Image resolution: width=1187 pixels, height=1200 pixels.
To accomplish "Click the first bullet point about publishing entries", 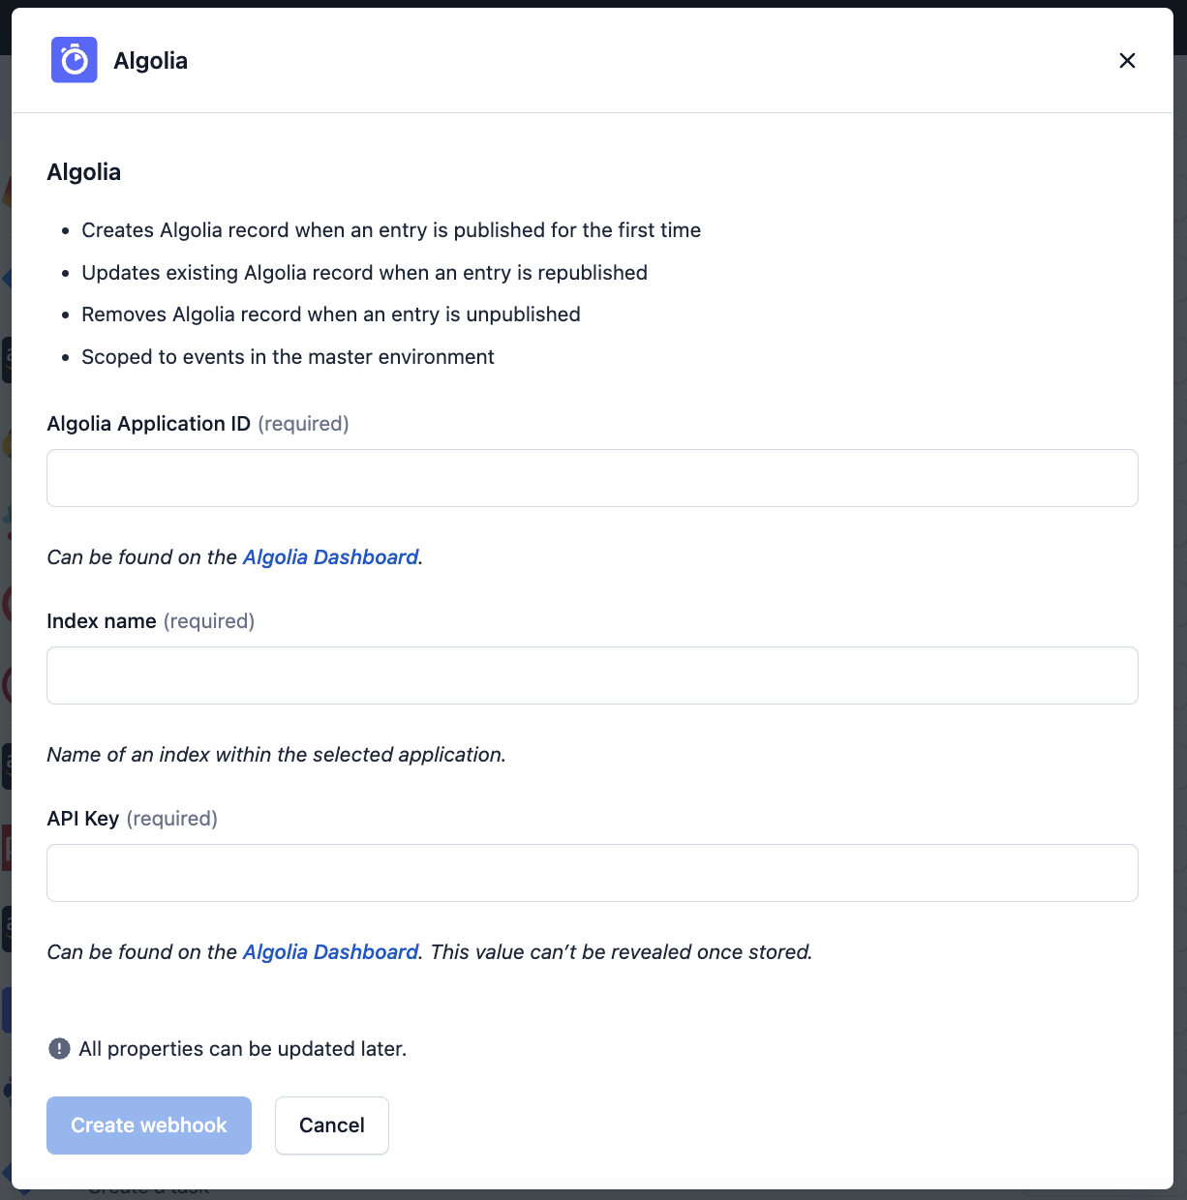I will [391, 229].
